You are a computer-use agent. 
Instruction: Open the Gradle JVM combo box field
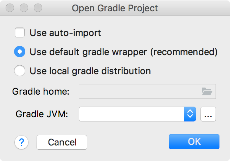click(138, 114)
